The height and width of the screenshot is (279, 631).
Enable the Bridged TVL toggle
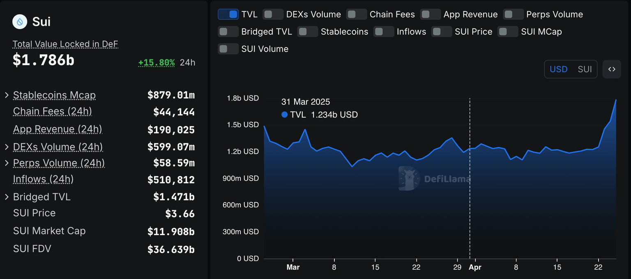(228, 32)
